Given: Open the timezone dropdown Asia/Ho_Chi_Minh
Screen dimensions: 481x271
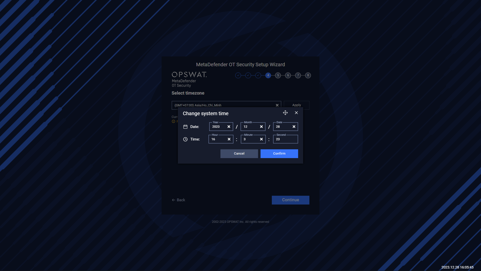Looking at the screenshot, I should point(226,105).
